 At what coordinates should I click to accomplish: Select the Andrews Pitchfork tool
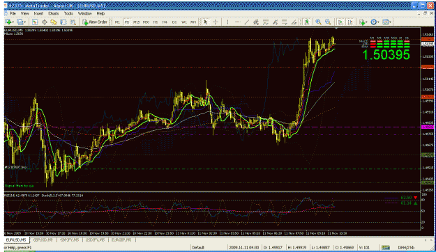click(275, 22)
